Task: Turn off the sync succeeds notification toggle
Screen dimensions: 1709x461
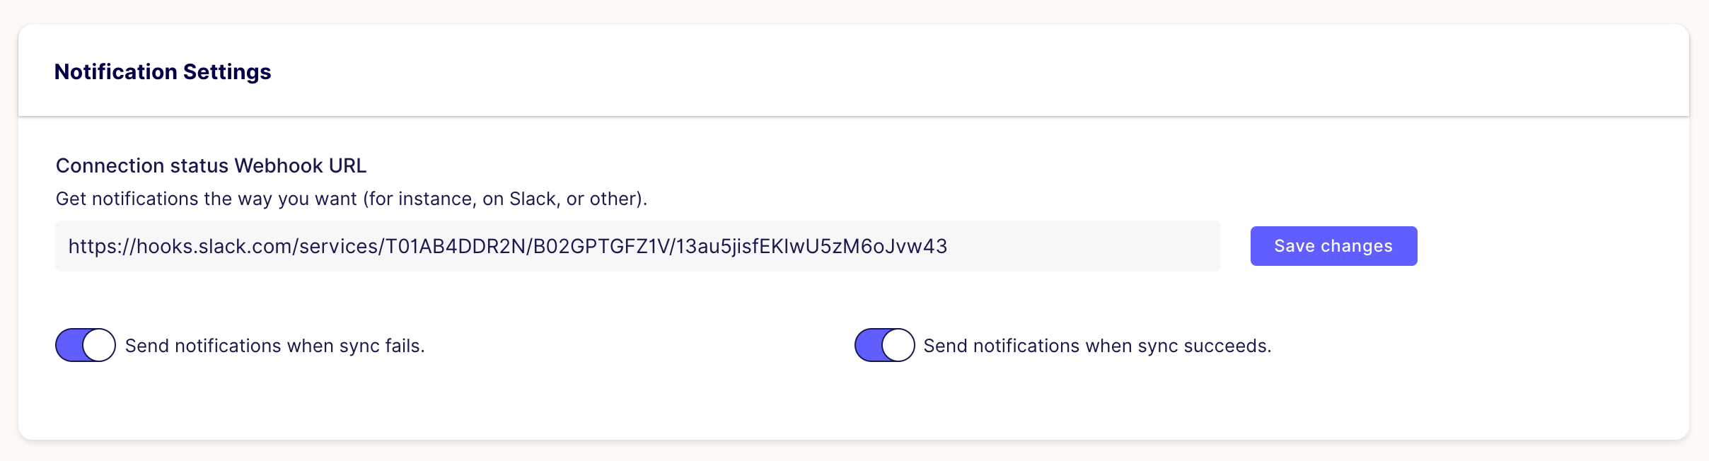Action: (x=884, y=345)
